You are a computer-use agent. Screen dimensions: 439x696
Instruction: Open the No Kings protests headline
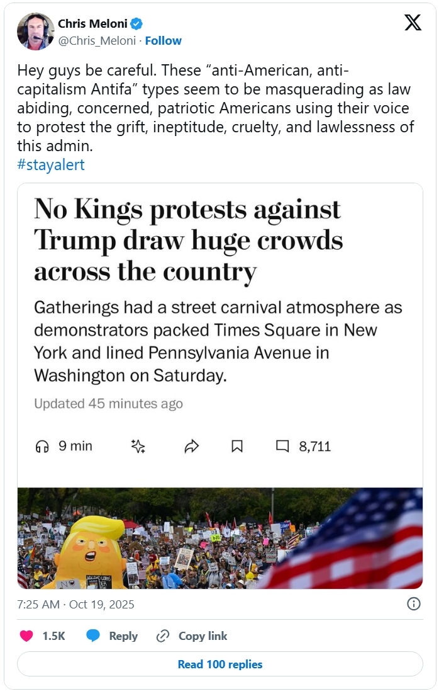pyautogui.click(x=188, y=240)
